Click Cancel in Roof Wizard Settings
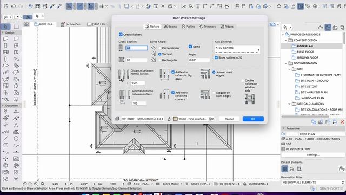Image resolution: width=346 pixels, height=195 pixels. 229,119
